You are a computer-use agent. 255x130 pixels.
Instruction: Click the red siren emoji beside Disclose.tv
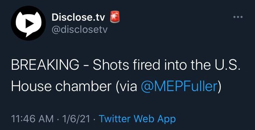point(115,17)
